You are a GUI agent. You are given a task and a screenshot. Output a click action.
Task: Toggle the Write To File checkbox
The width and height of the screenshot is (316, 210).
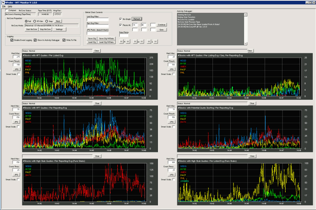coord(64,40)
